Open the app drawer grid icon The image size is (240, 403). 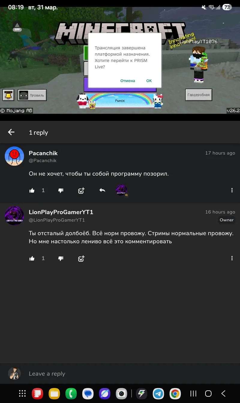[22, 393]
